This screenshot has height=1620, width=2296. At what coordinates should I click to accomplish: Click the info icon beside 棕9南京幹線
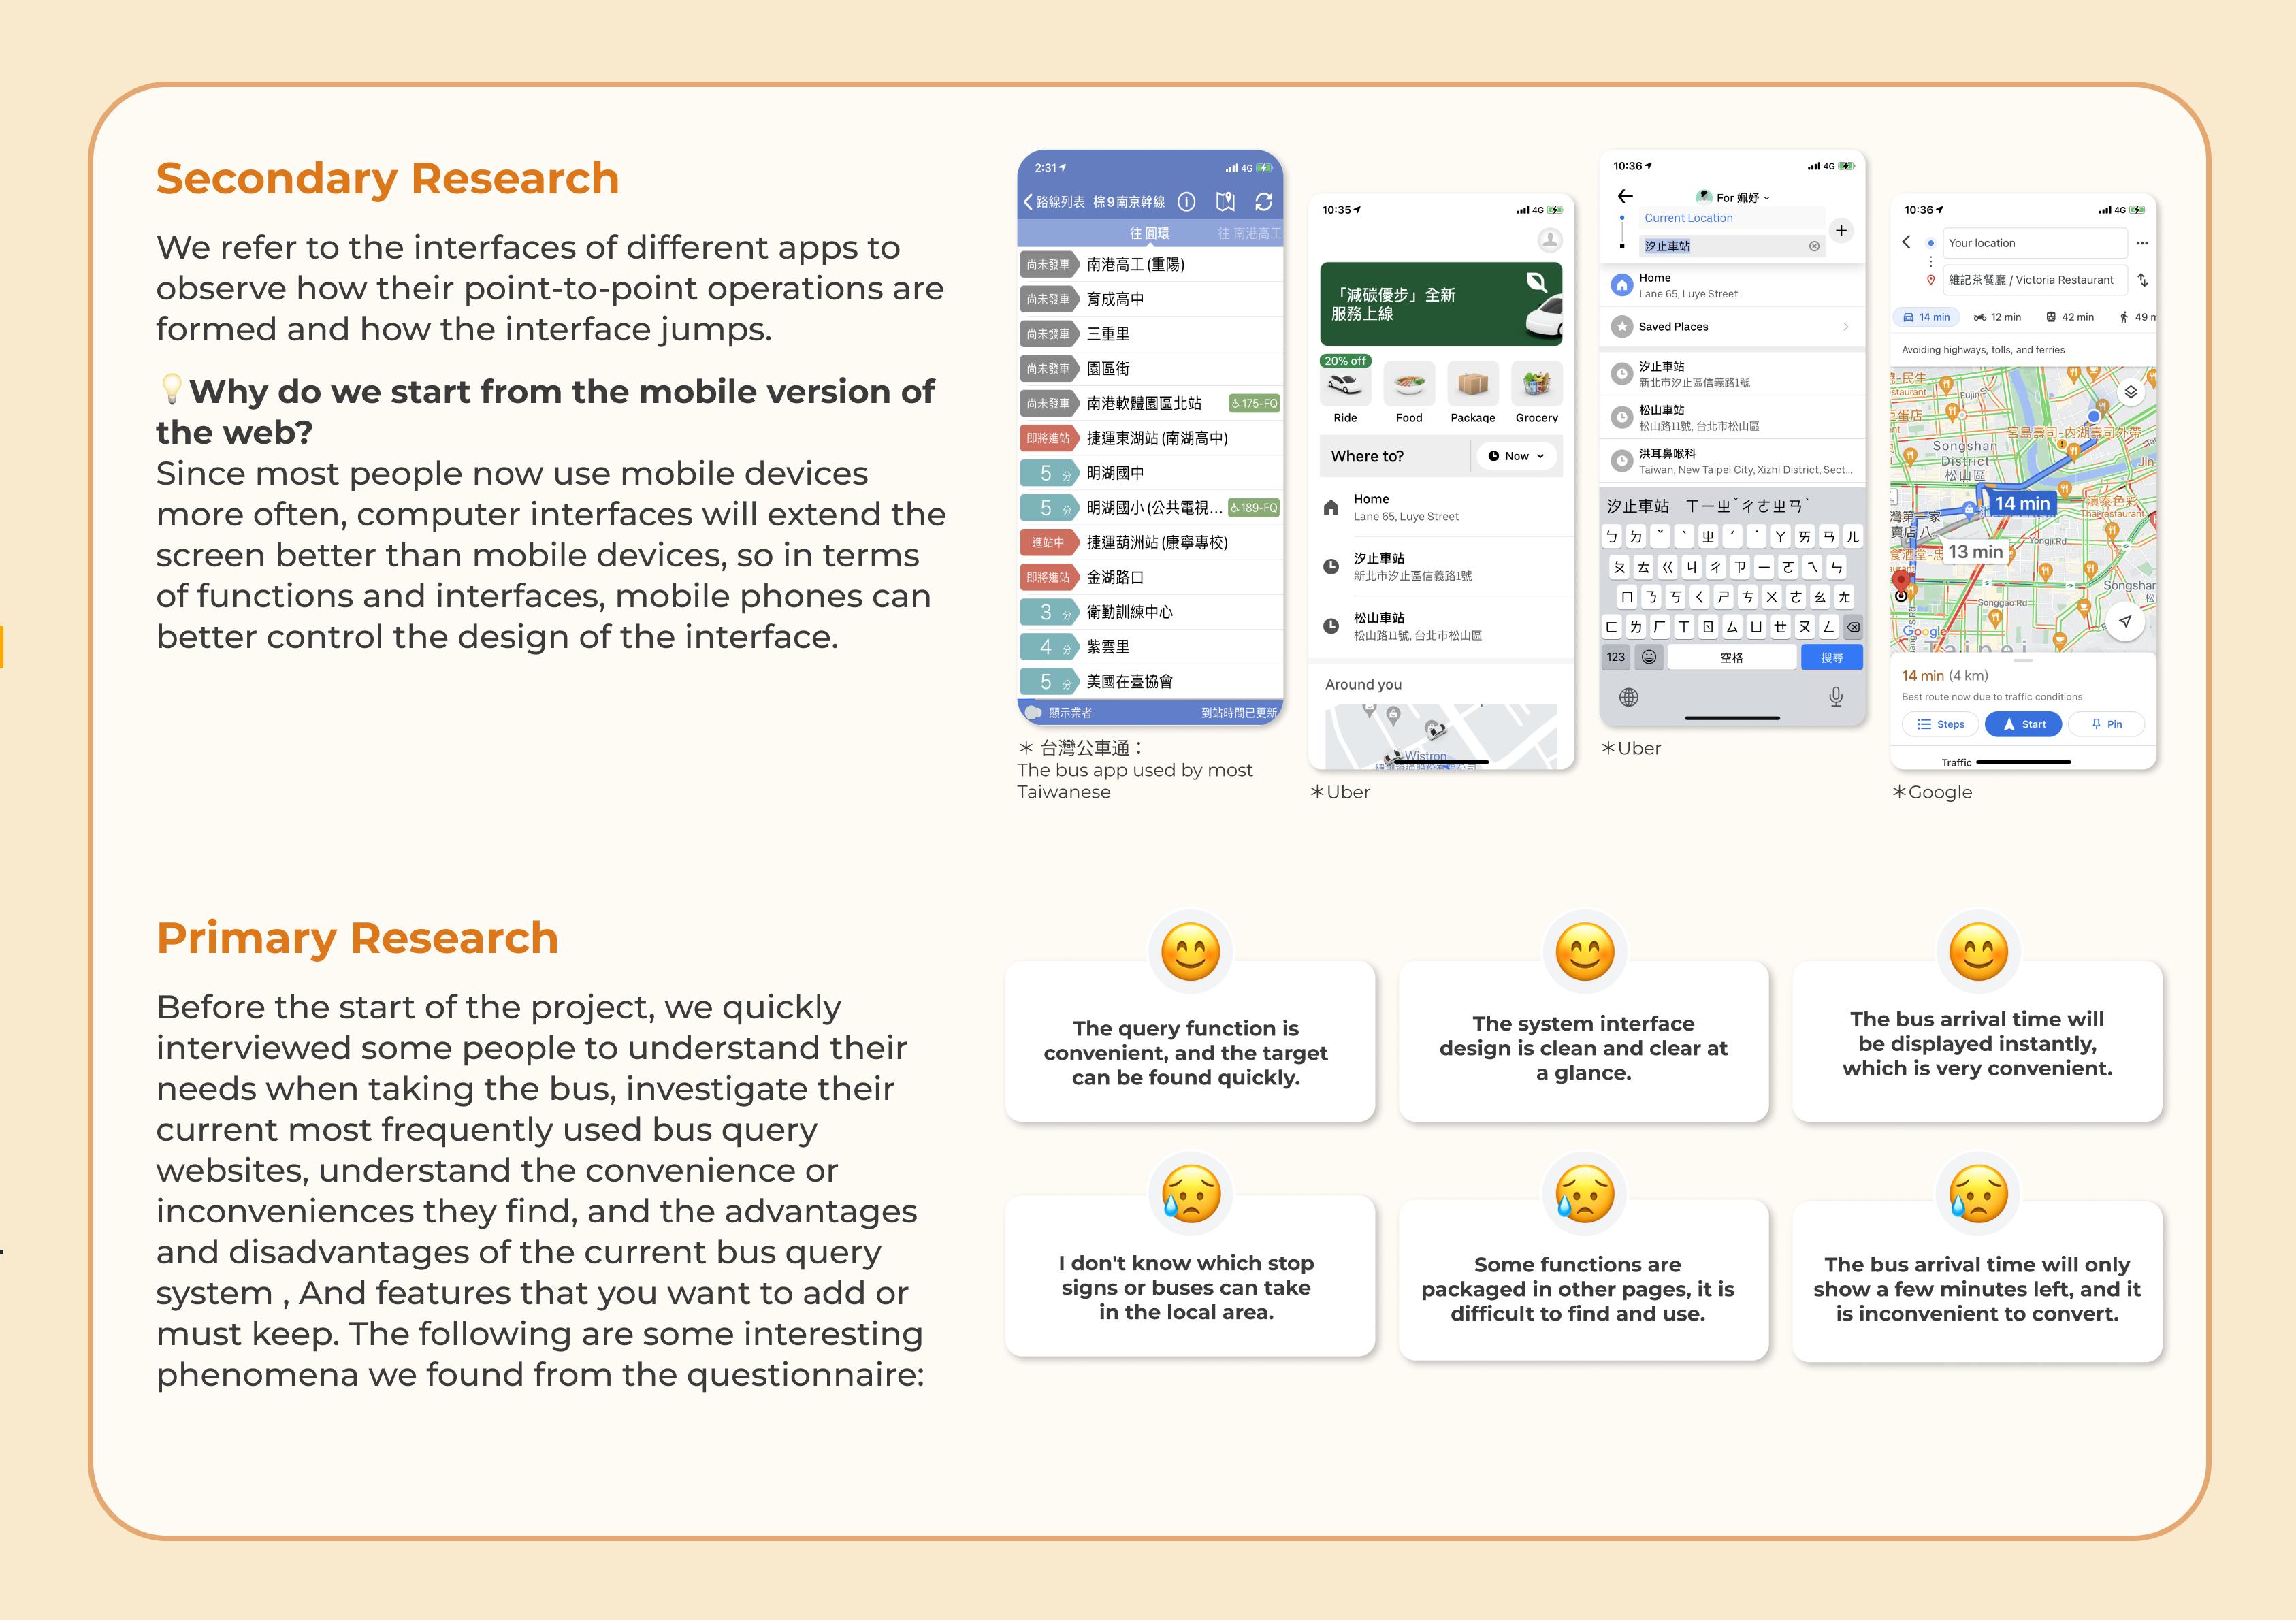coord(1186,202)
